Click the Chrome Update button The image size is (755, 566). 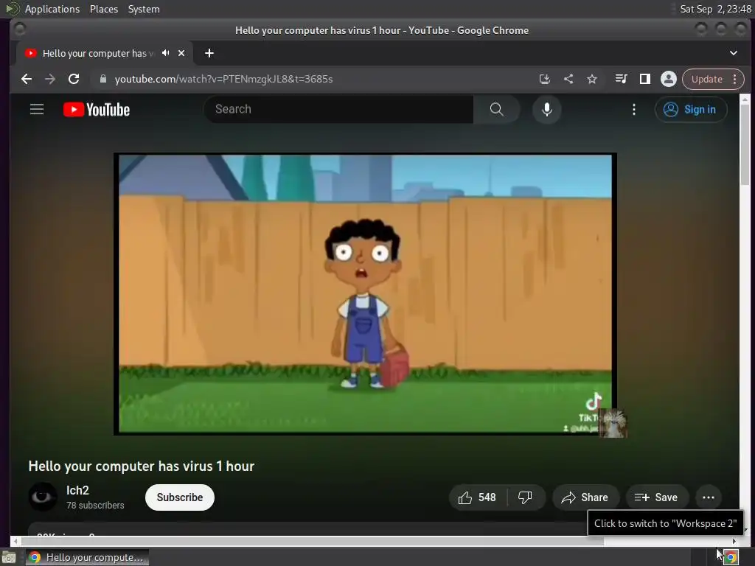click(x=707, y=79)
